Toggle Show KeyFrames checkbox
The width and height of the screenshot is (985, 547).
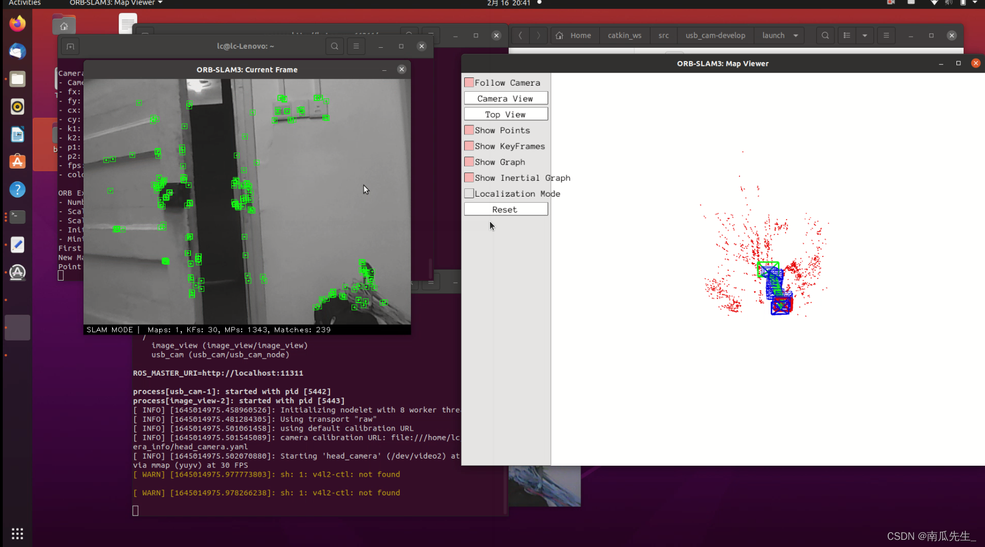469,146
